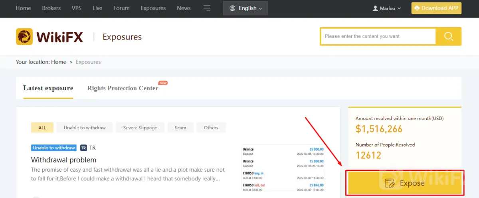479x198 pixels.
Task: Click the Expose button
Action: [405, 183]
